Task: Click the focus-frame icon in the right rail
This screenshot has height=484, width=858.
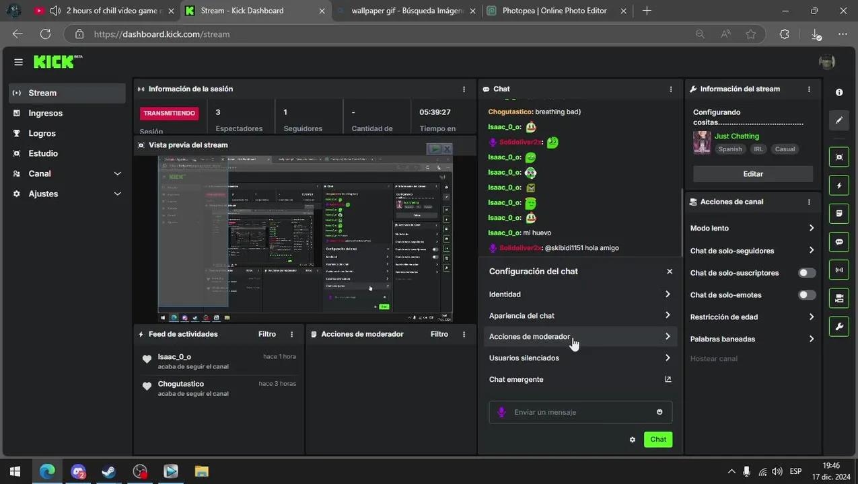Action: [839, 157]
